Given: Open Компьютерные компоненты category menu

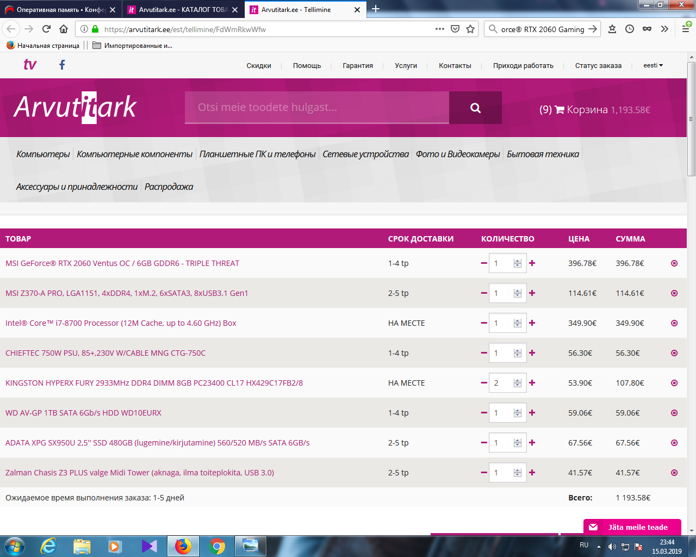Looking at the screenshot, I should 134,154.
